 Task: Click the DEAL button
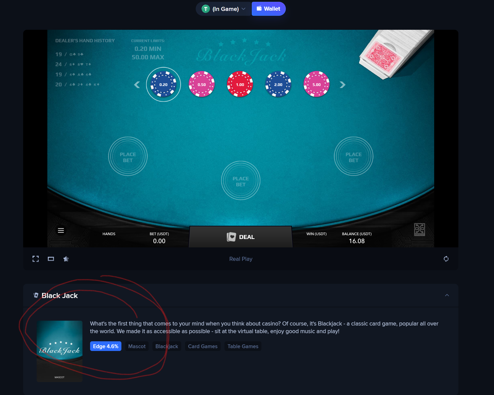click(x=241, y=237)
